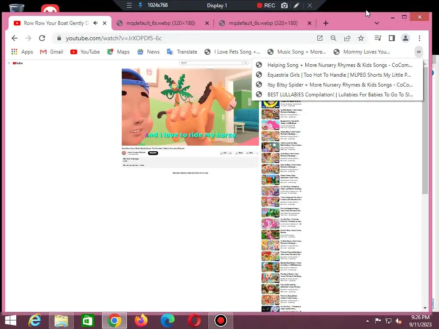This screenshot has width=439, height=329.
Task: Open the media control icon in toolbar
Action: coord(378,38)
